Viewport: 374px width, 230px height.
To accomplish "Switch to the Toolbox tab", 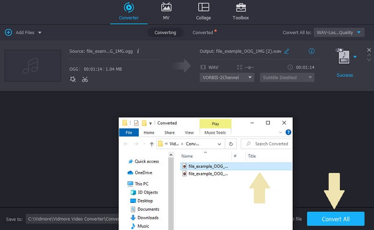I will [x=241, y=11].
